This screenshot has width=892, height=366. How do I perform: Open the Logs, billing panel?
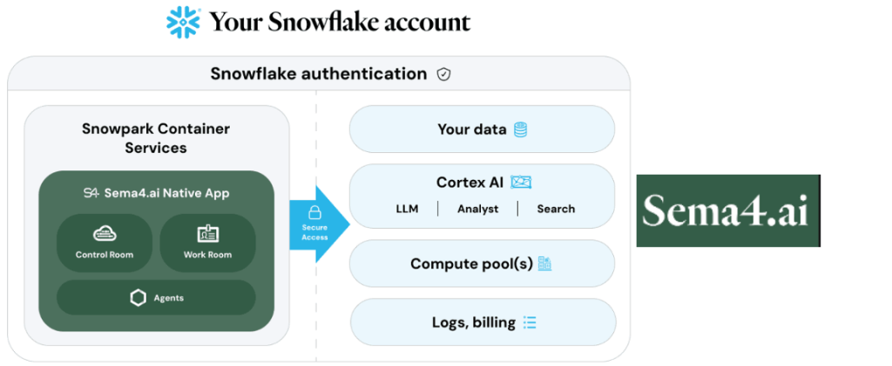(x=483, y=323)
